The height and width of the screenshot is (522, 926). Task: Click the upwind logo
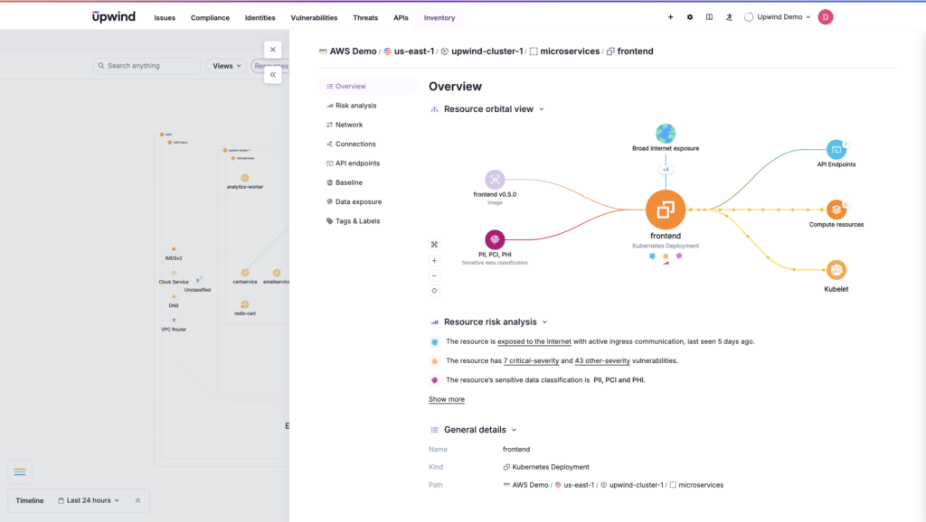[x=113, y=17]
